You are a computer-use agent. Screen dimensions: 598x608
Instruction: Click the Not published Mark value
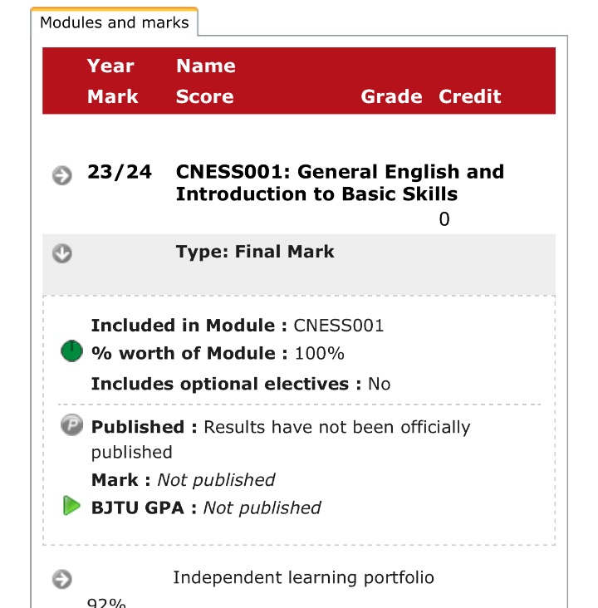(x=216, y=480)
